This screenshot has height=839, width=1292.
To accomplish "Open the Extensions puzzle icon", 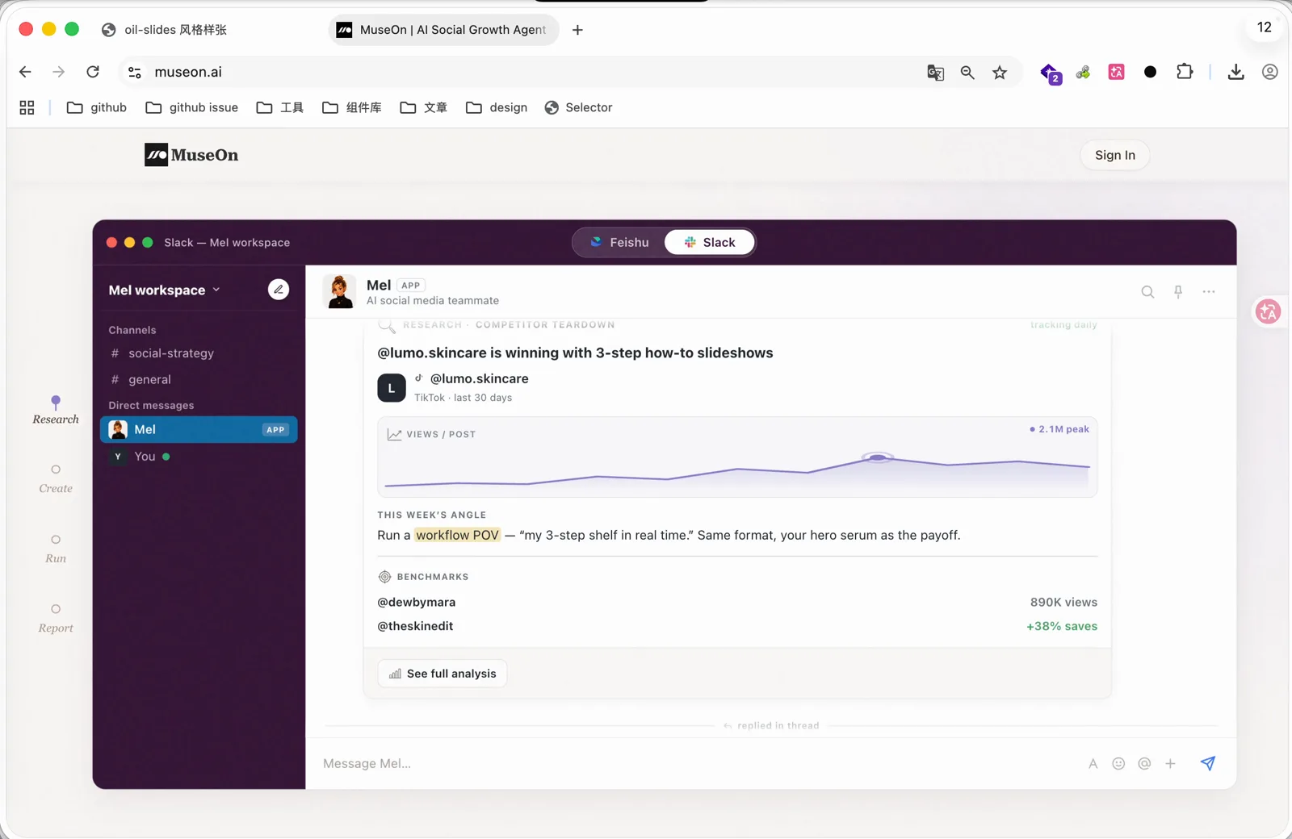I will (x=1185, y=72).
